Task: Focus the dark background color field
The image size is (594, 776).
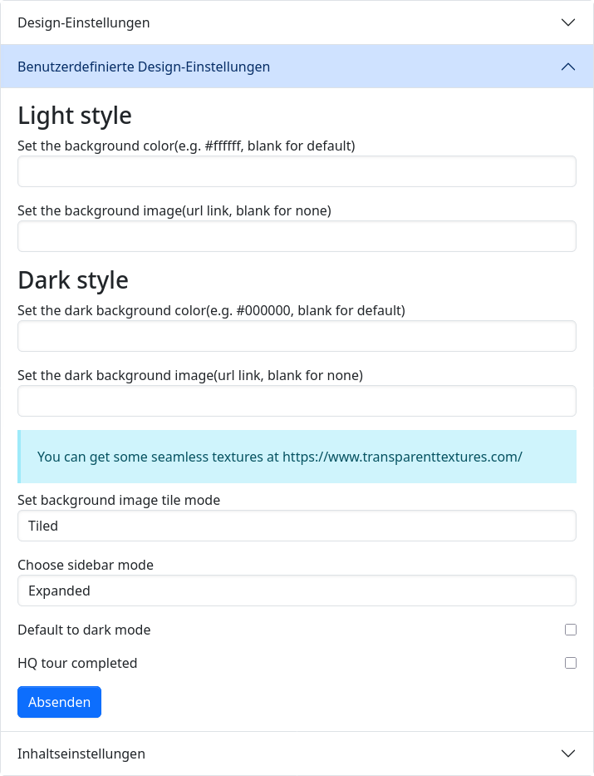Action: [x=297, y=336]
